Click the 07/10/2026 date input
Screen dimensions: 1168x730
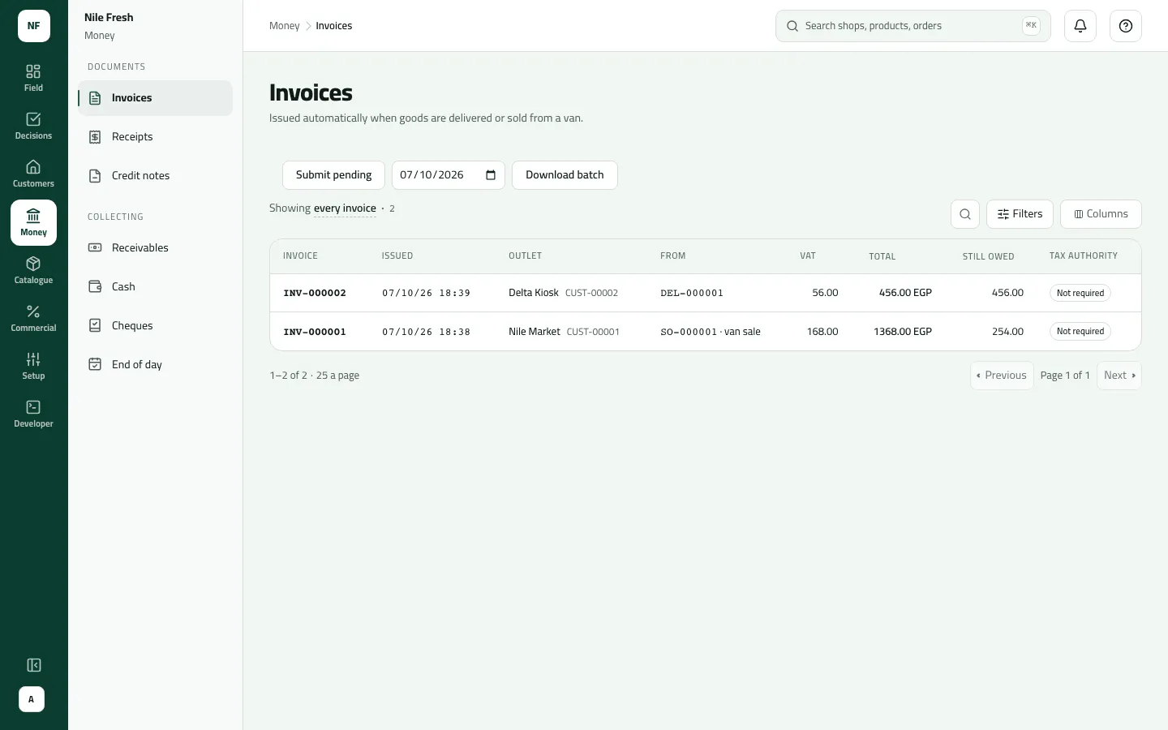[x=449, y=175]
